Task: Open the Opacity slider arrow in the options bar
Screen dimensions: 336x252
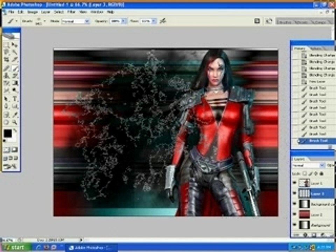Action: 124,21
